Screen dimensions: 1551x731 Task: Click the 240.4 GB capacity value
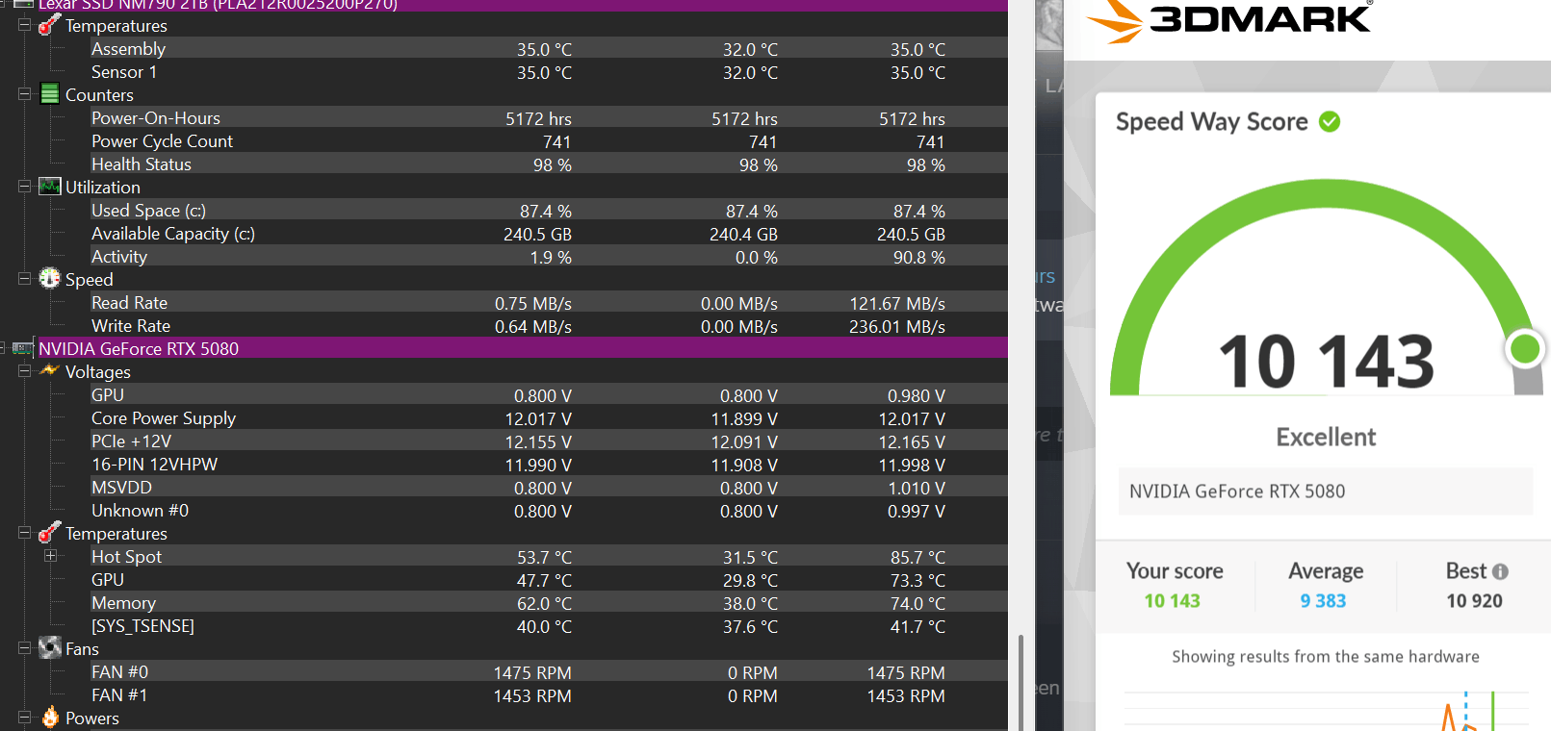[x=743, y=234]
